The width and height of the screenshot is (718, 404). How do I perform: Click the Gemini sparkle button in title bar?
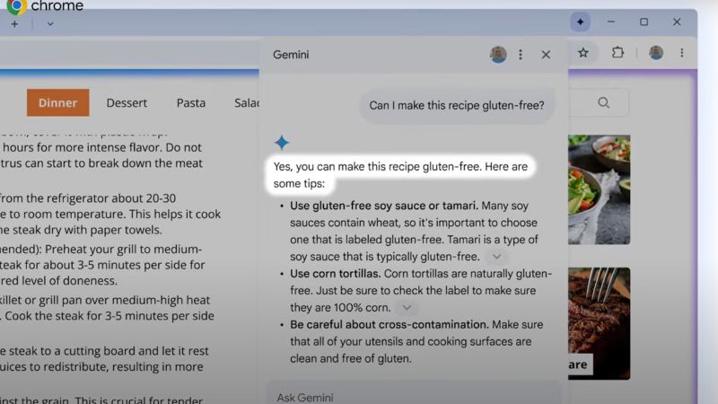coord(580,22)
